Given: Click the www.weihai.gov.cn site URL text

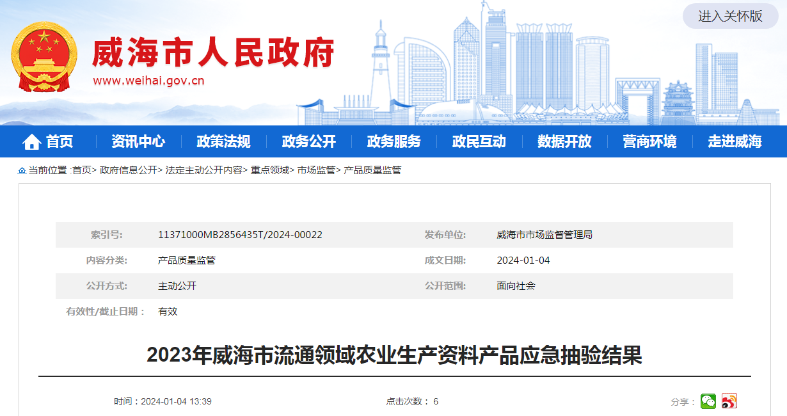Looking at the screenshot, I should tap(148, 81).
